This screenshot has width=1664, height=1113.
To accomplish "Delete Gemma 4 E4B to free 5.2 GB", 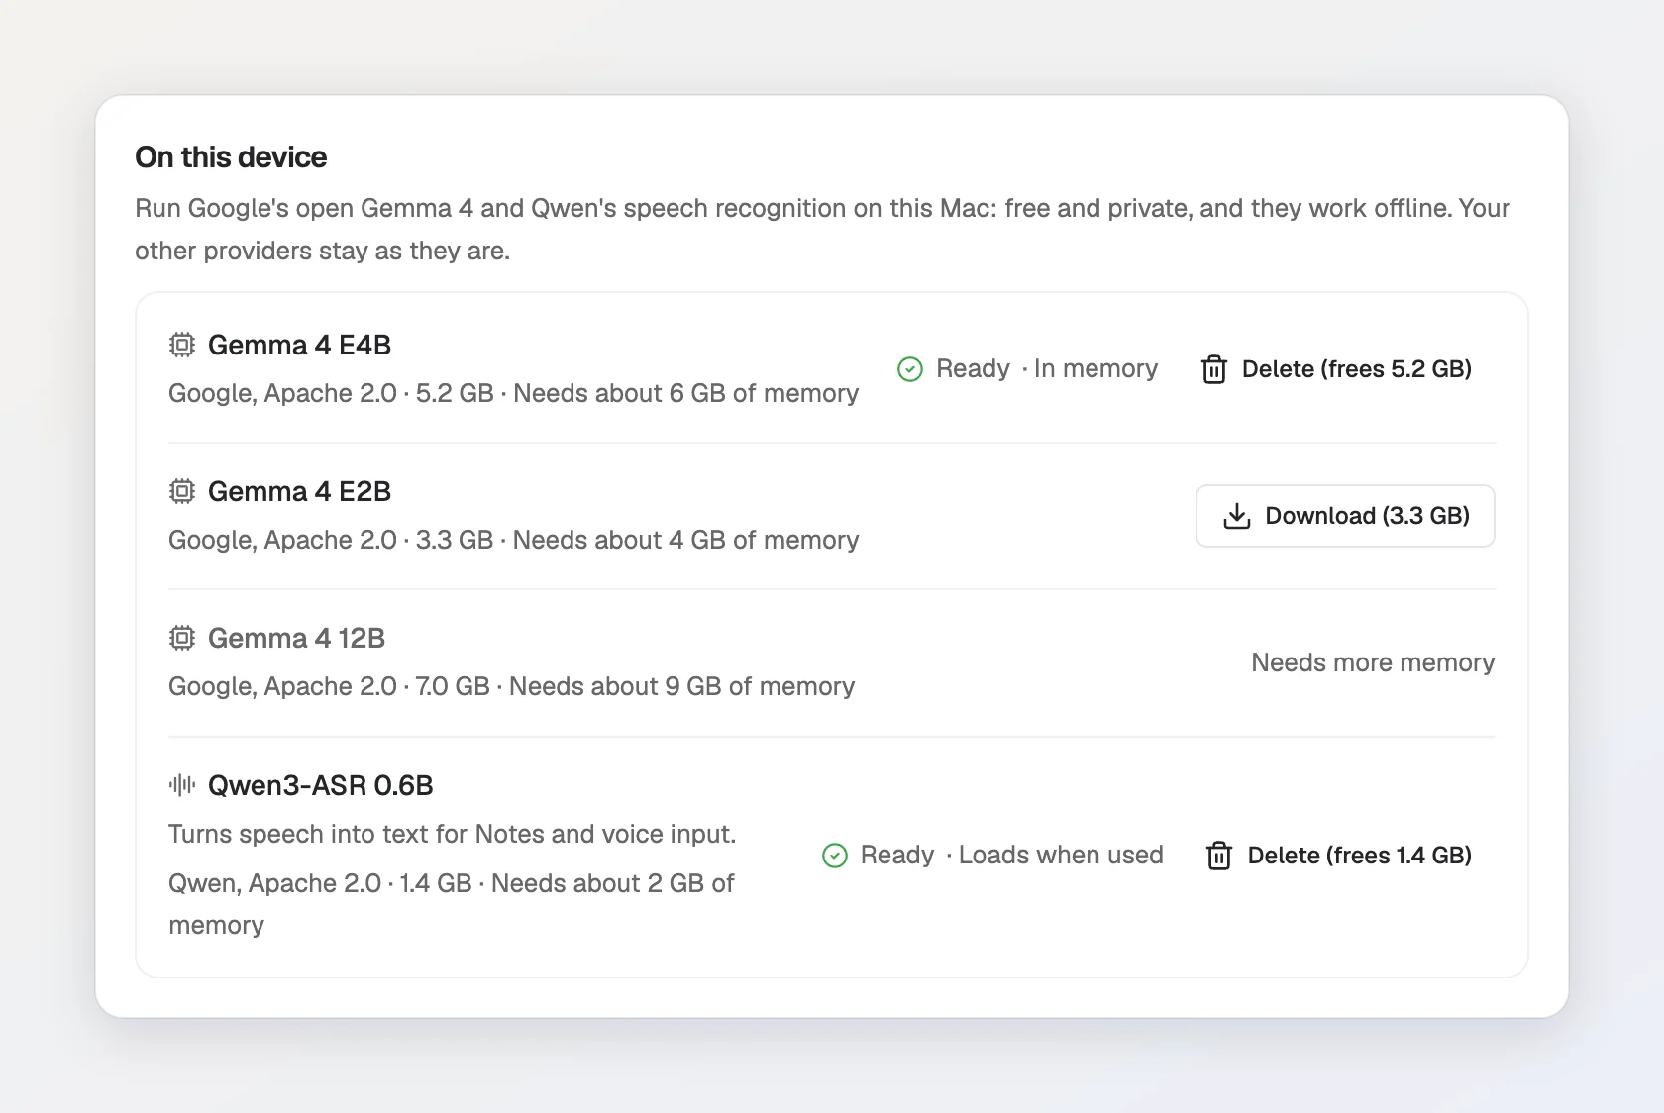I will (x=1336, y=369).
